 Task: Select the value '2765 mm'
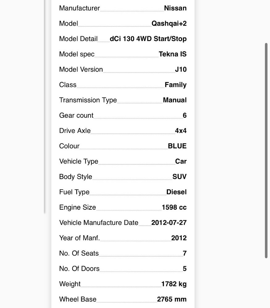(x=172, y=299)
